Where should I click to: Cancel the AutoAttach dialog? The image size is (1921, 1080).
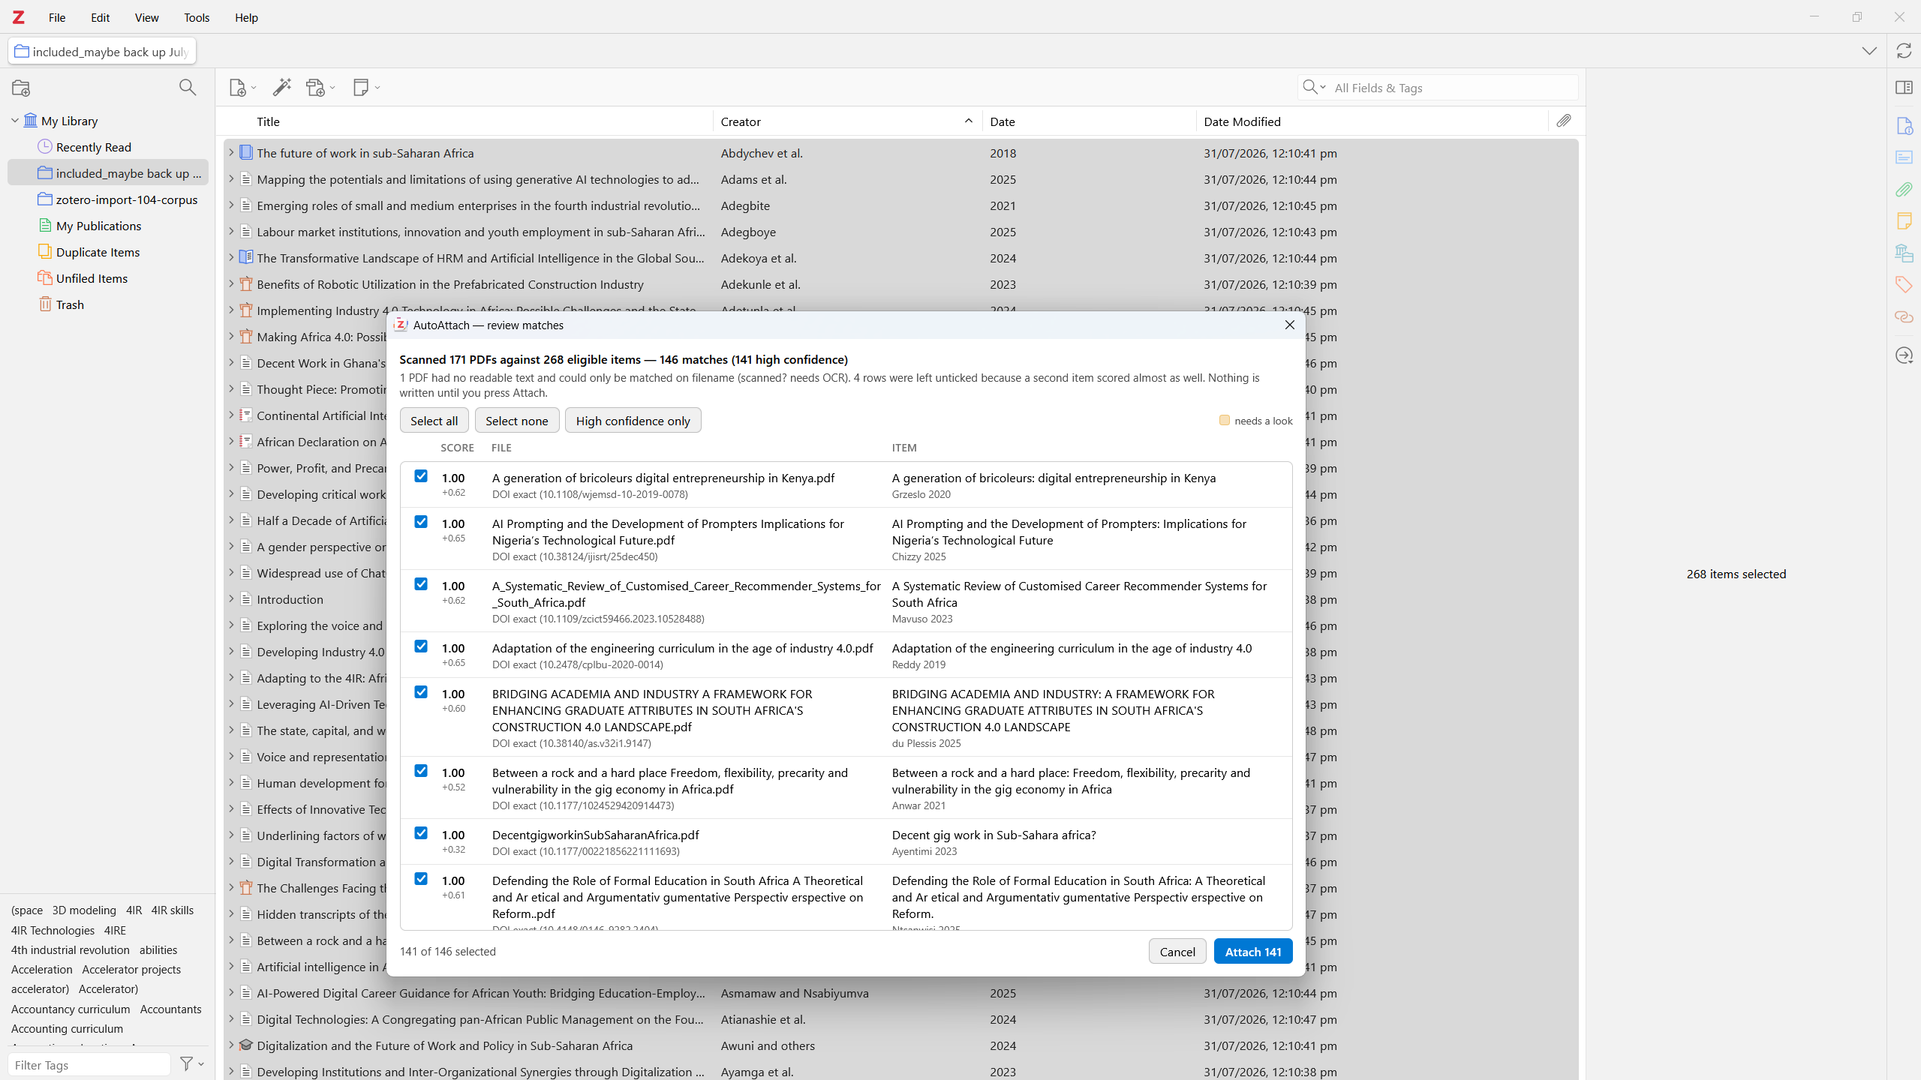1177,952
